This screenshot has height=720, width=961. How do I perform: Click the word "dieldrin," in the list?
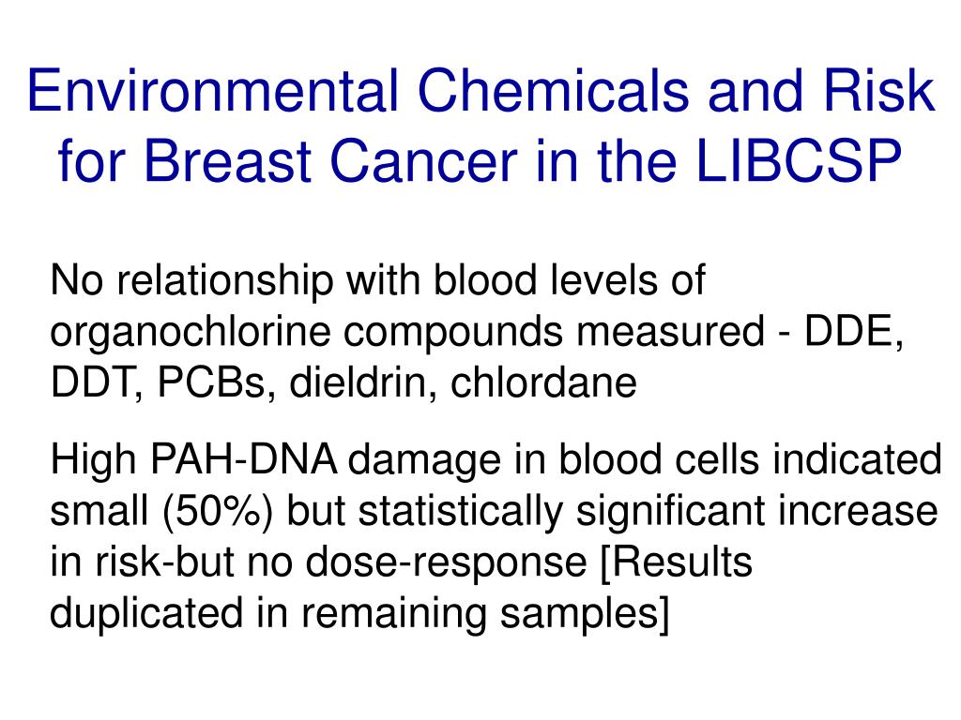coord(363,382)
